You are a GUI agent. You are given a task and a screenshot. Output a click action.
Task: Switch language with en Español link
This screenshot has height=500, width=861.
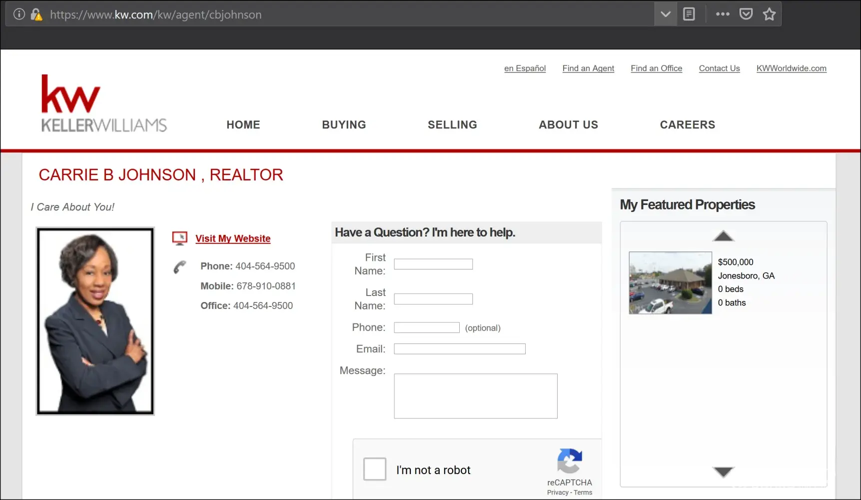point(525,68)
